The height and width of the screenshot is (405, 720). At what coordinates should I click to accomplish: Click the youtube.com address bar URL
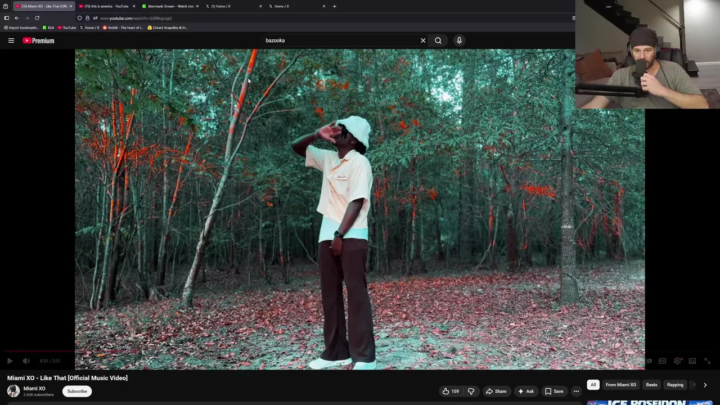coord(136,18)
